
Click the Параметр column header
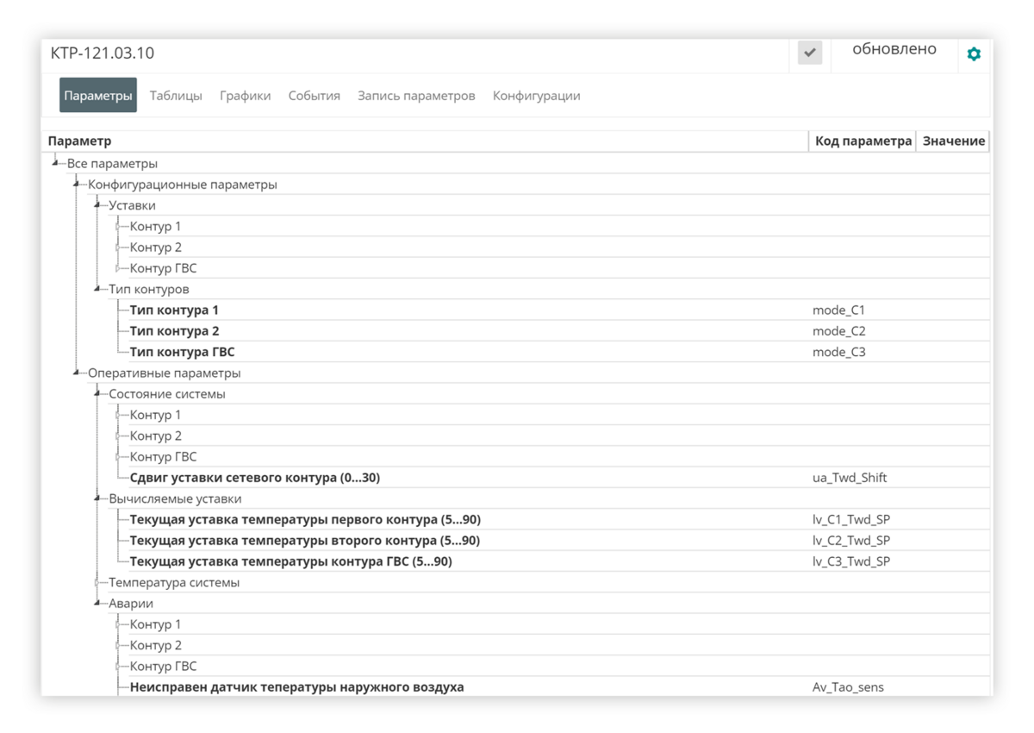click(x=80, y=141)
